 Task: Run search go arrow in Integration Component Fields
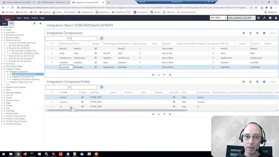[x=102, y=87]
